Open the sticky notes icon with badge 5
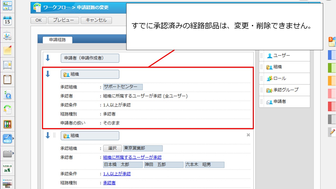Viewport: 336px width, 189px height. tap(332, 42)
